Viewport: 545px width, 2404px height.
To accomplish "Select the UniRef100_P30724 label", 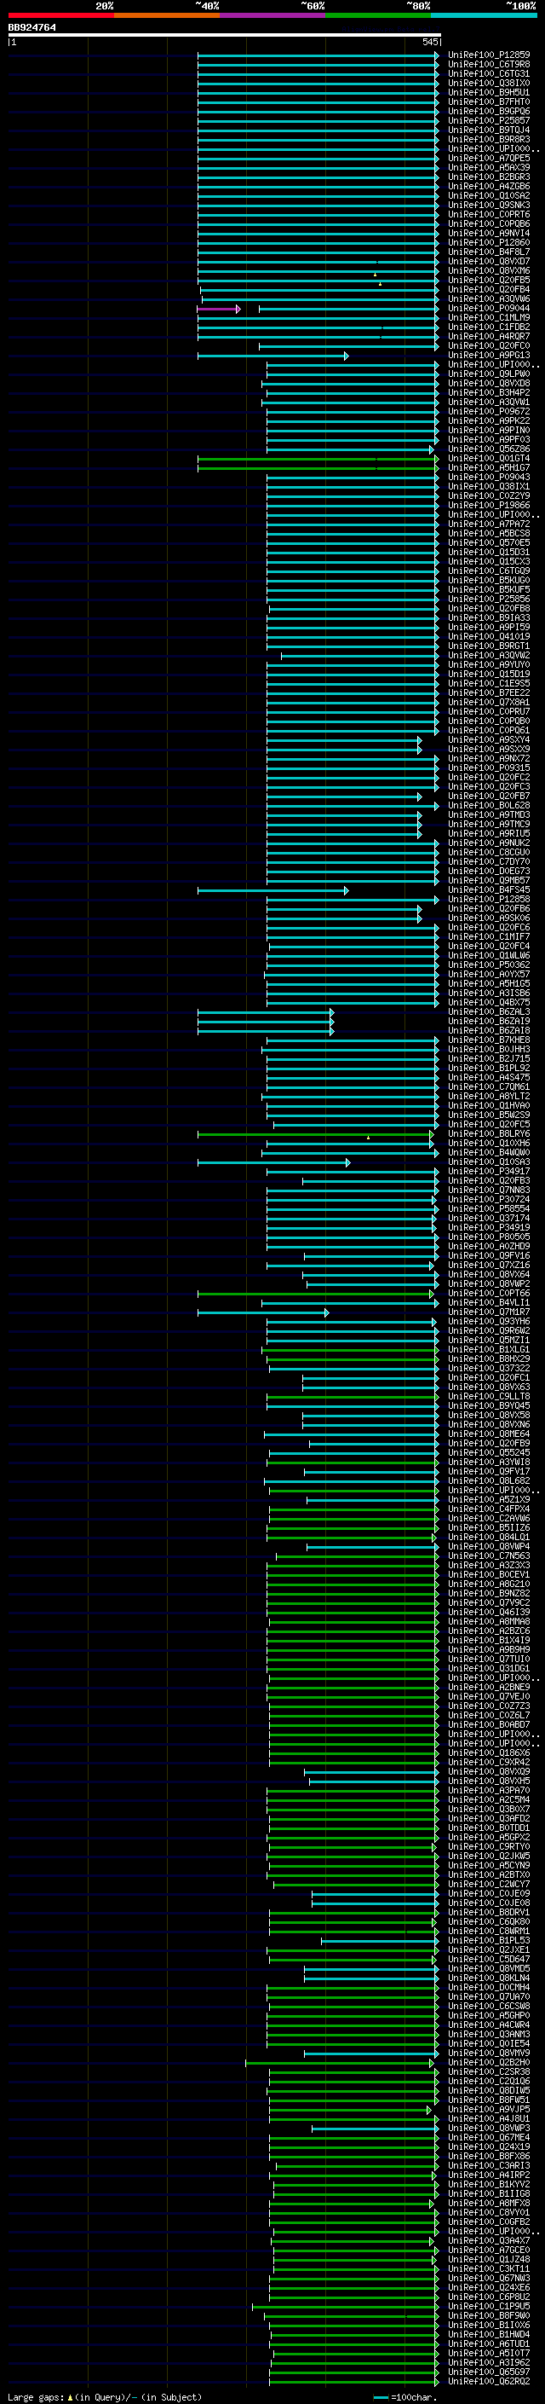I will click(489, 1200).
